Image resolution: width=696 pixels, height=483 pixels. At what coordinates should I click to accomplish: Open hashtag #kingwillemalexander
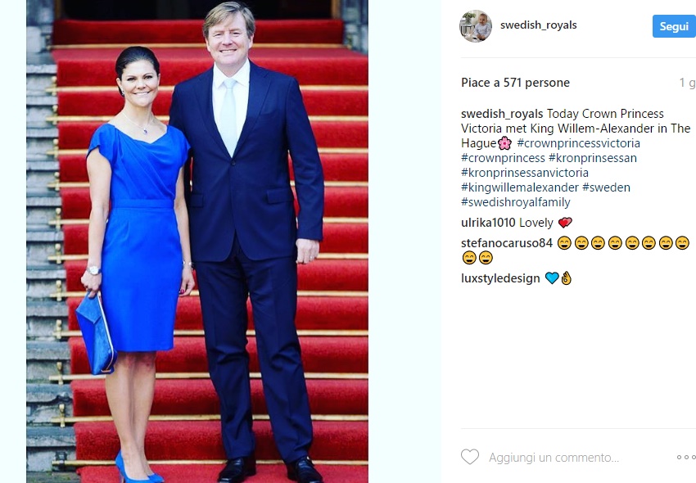[x=520, y=187]
